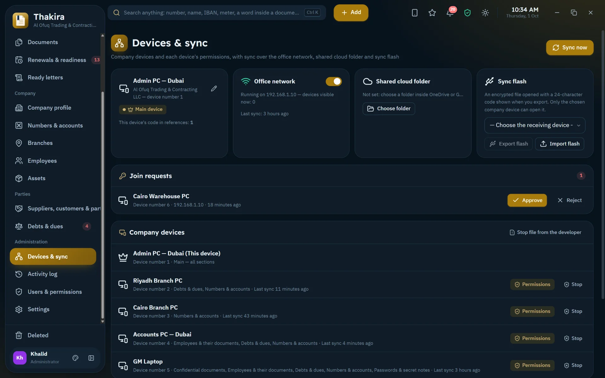605x378 pixels.
Task: Open notifications bell with 20 badge
Action: click(x=450, y=13)
